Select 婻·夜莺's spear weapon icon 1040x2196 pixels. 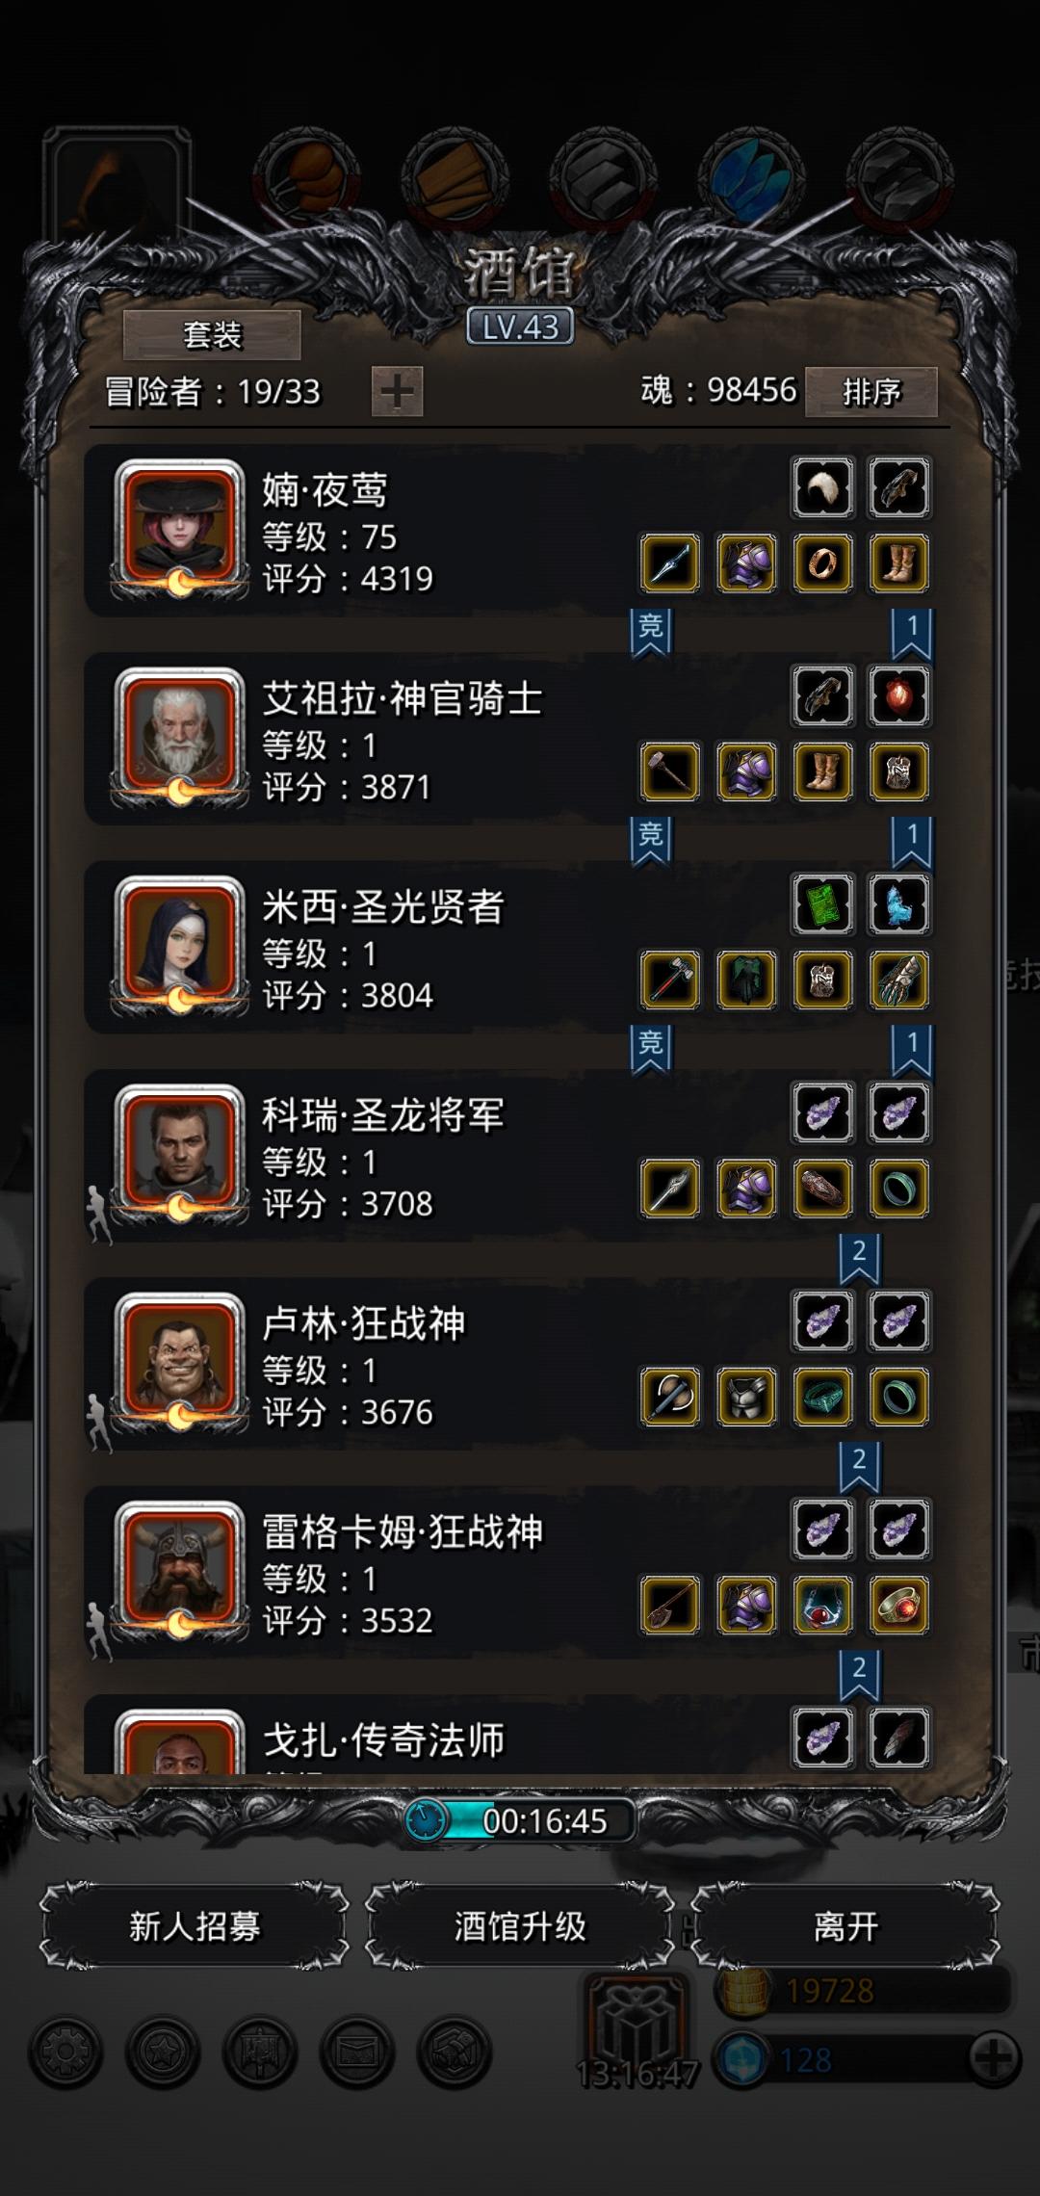click(x=670, y=563)
